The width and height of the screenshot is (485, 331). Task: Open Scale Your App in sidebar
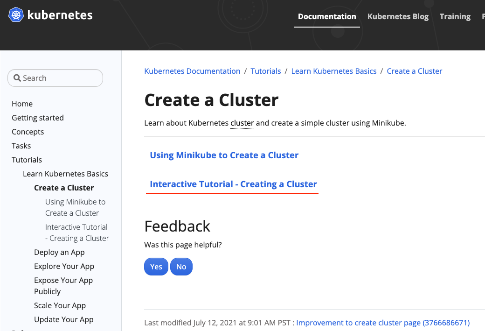point(60,305)
